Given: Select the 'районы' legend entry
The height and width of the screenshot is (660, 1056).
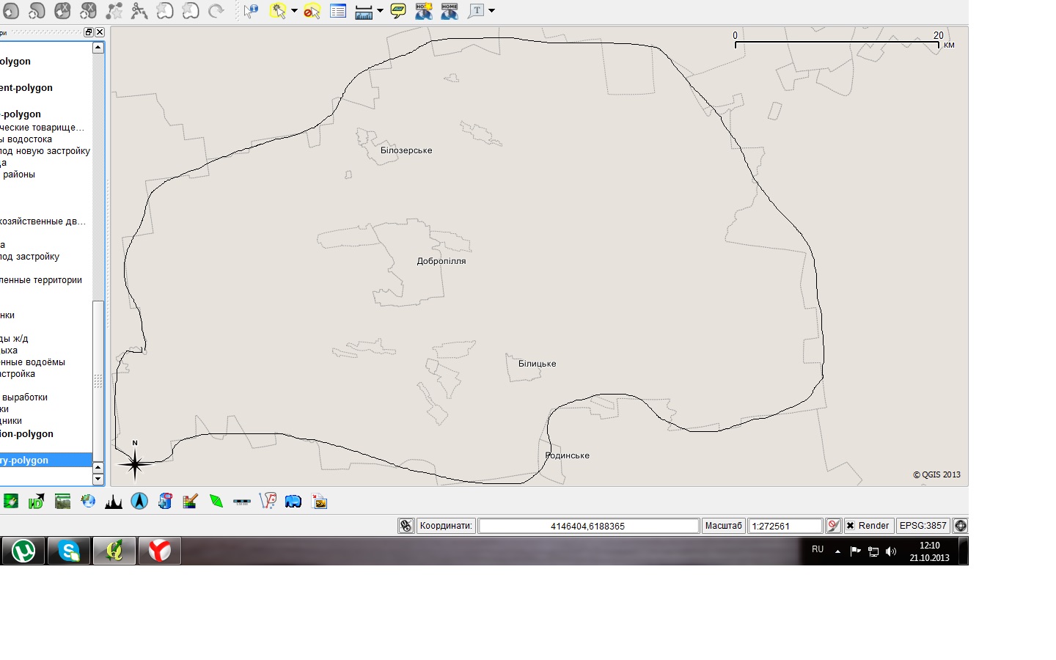Looking at the screenshot, I should pyautogui.click(x=19, y=175).
